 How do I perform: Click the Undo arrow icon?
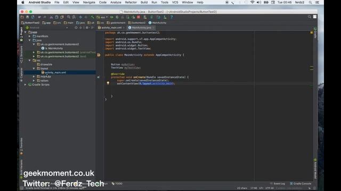(39, 17)
